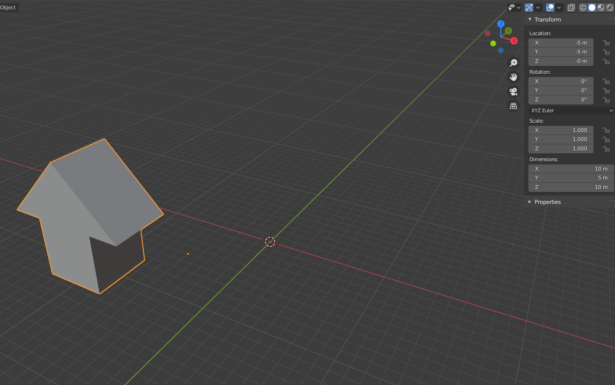
Task: Lock the Scale Y value
Action: [x=606, y=140]
